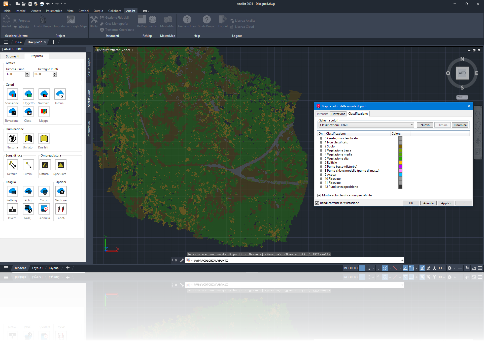The height and width of the screenshot is (341, 484).
Task: Change the color swatch for 9 Acqua
Action: pos(400,175)
